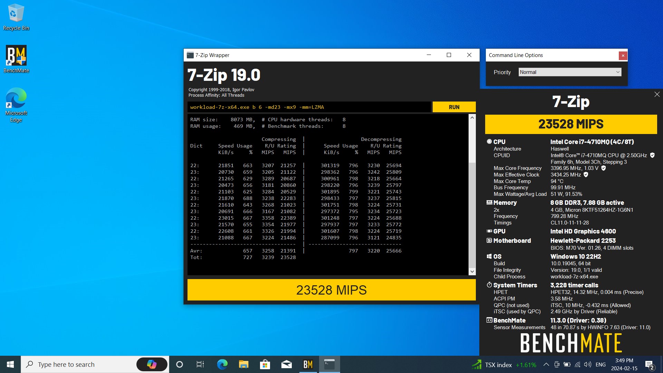663x373 pixels.
Task: Click the RUN benchmark button
Action: tap(454, 107)
